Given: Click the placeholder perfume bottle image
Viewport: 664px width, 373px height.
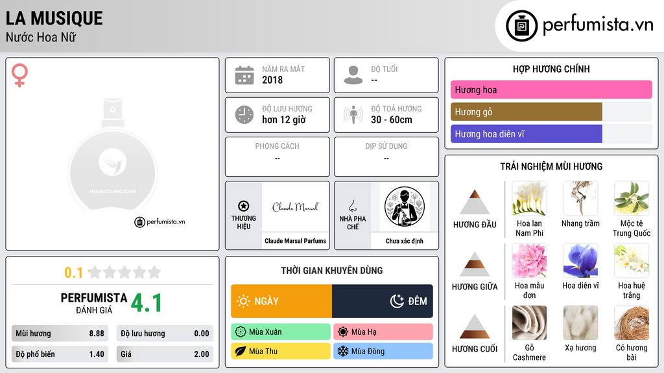Looking at the screenshot, I should tap(113, 154).
